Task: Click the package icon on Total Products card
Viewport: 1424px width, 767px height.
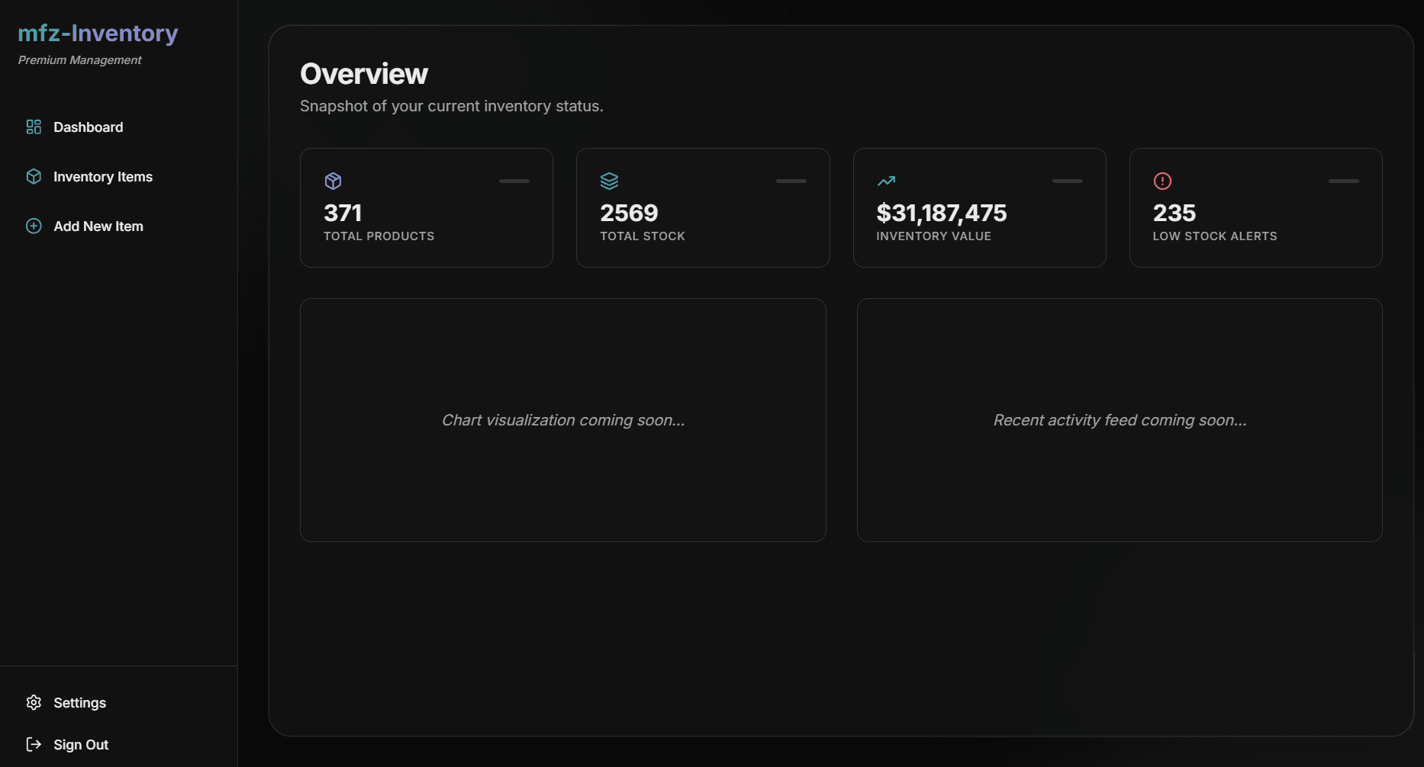Action: (x=333, y=181)
